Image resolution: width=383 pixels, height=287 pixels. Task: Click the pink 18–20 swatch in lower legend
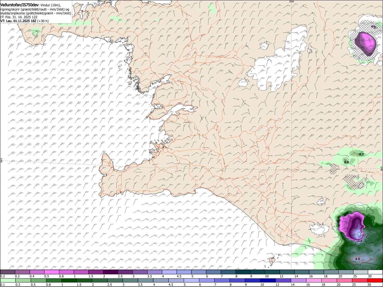coord(329,280)
